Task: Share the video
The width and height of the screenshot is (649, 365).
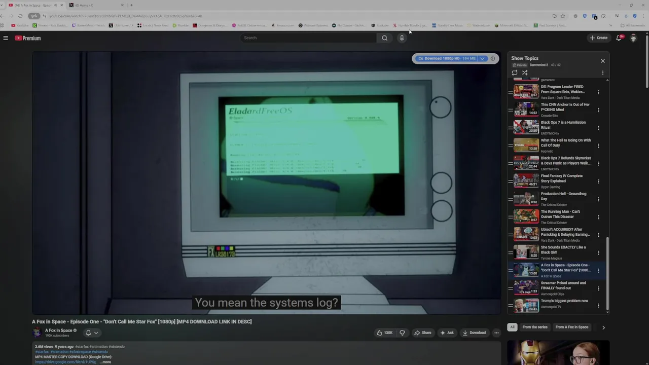Action: coord(422,333)
